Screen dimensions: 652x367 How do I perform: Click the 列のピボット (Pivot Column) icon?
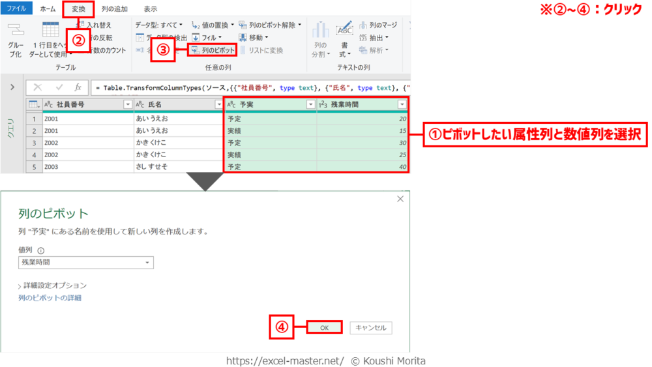[x=195, y=50]
